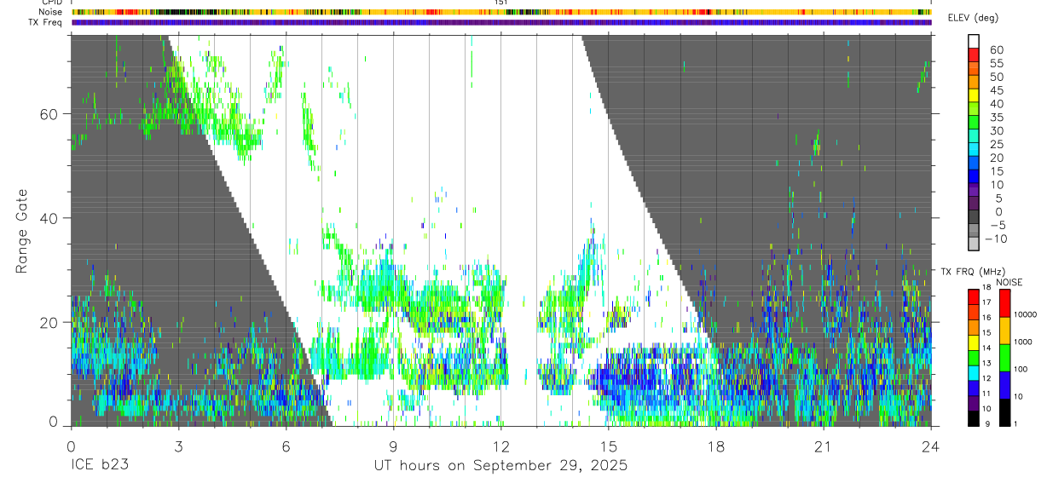
Task: Click the NOISE scale label '1000'
Action: pos(1025,342)
